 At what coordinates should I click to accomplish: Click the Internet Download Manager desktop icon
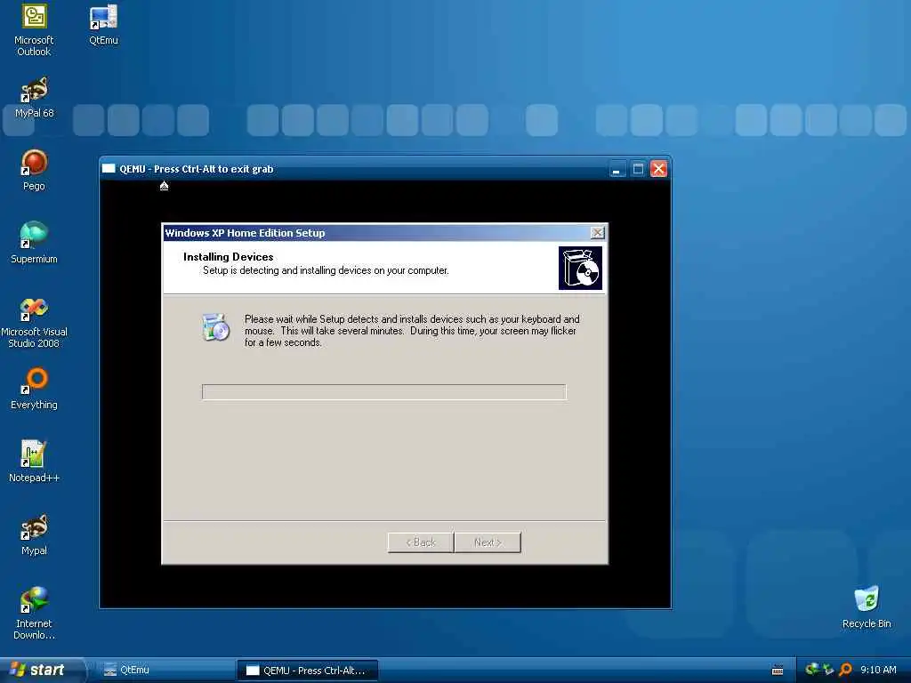coord(34,614)
